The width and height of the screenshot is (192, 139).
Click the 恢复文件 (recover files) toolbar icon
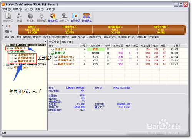point(64,17)
